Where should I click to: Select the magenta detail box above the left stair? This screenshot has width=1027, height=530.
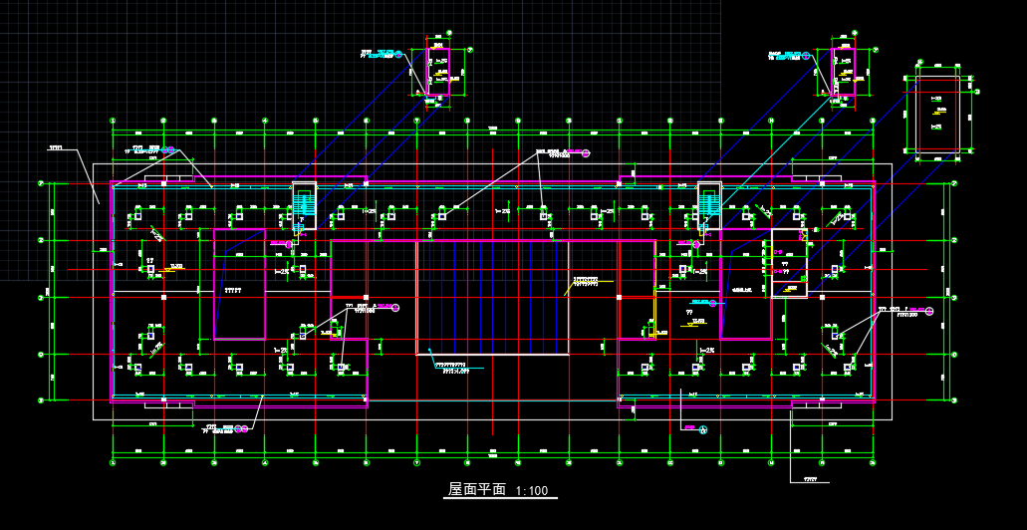[438, 72]
